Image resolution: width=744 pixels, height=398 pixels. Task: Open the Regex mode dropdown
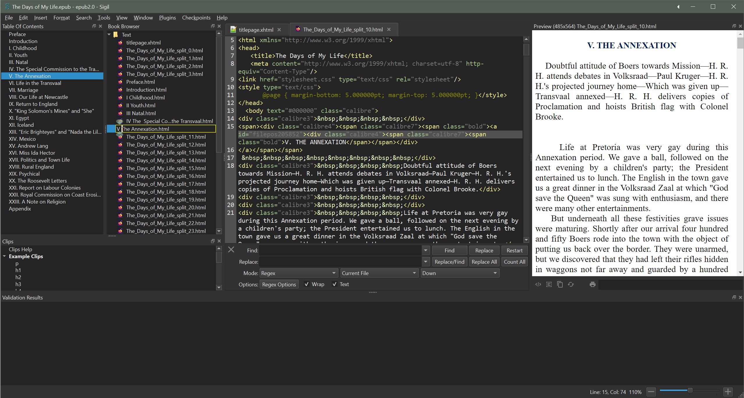pyautogui.click(x=298, y=273)
